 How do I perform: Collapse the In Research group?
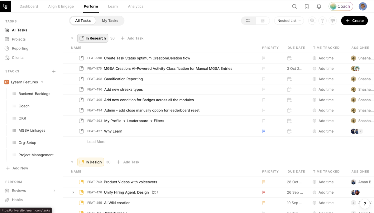72,38
